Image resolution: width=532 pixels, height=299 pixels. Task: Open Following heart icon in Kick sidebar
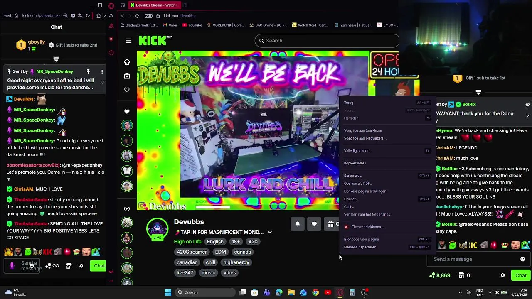(x=127, y=90)
